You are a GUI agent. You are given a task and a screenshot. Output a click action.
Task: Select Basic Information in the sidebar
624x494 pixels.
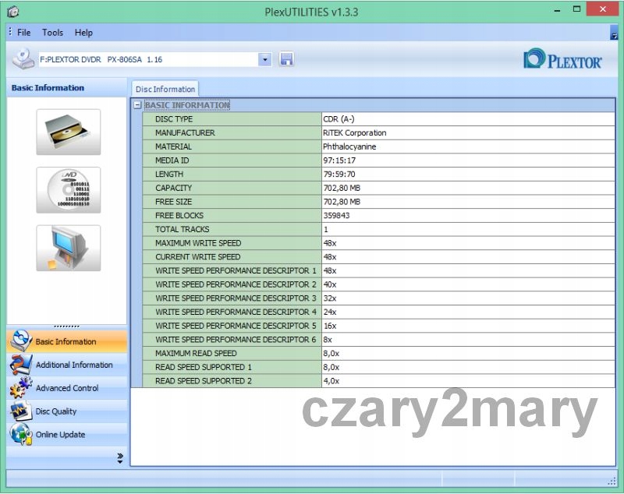(66, 341)
